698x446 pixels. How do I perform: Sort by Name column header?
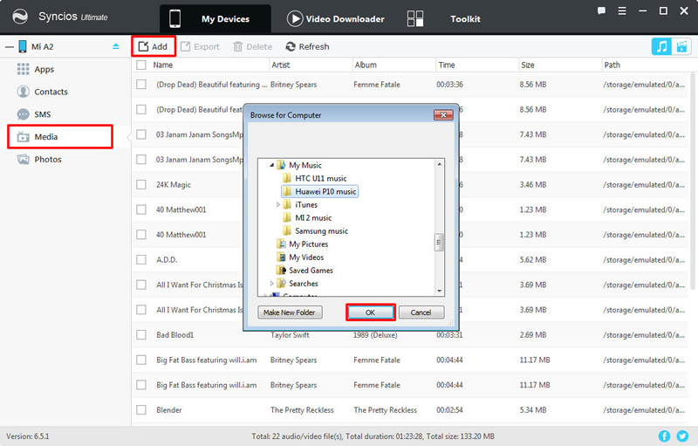(x=162, y=65)
